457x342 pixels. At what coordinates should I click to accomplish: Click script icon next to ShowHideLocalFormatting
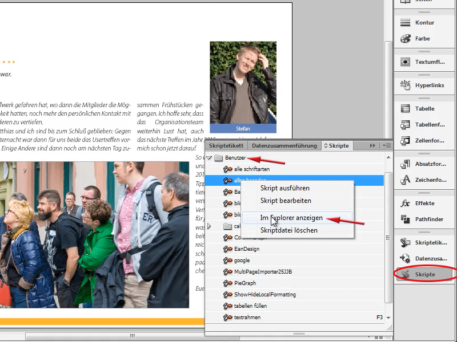click(227, 294)
